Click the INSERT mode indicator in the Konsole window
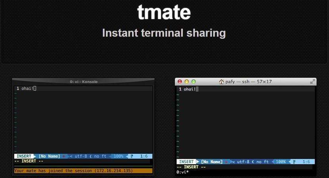Image resolution: width=329 pixels, height=178 pixels. [x=24, y=156]
